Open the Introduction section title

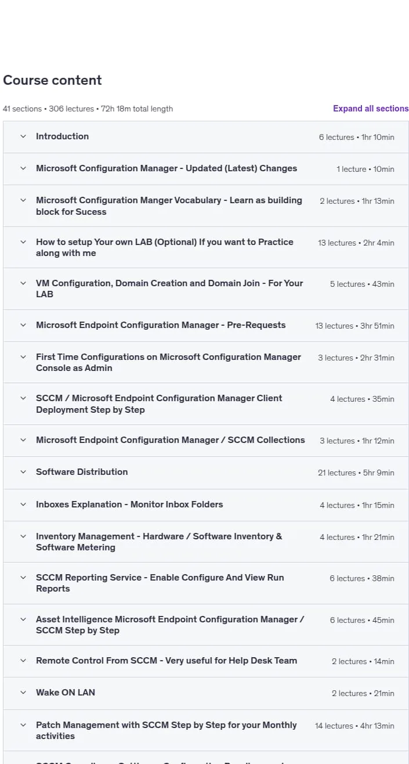coord(62,136)
